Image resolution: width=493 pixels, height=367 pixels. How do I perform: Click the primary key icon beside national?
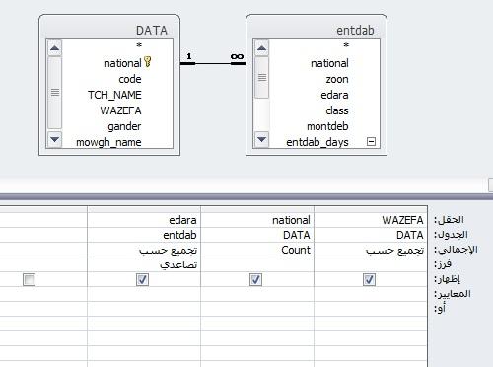(x=148, y=62)
